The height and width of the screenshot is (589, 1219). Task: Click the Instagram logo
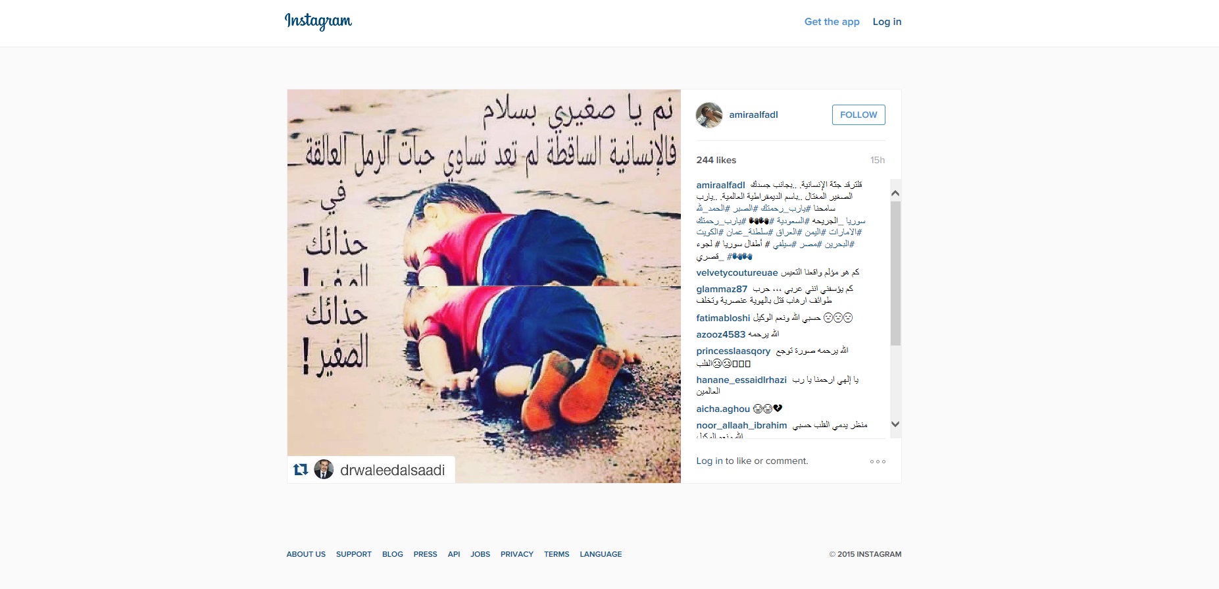pyautogui.click(x=318, y=21)
